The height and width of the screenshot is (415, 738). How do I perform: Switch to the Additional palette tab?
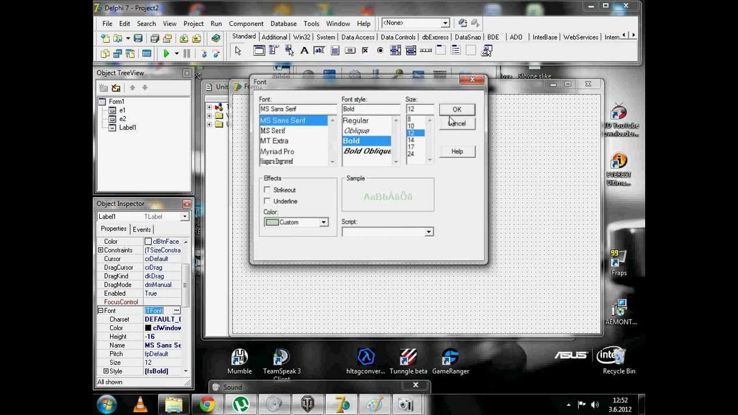pos(274,37)
